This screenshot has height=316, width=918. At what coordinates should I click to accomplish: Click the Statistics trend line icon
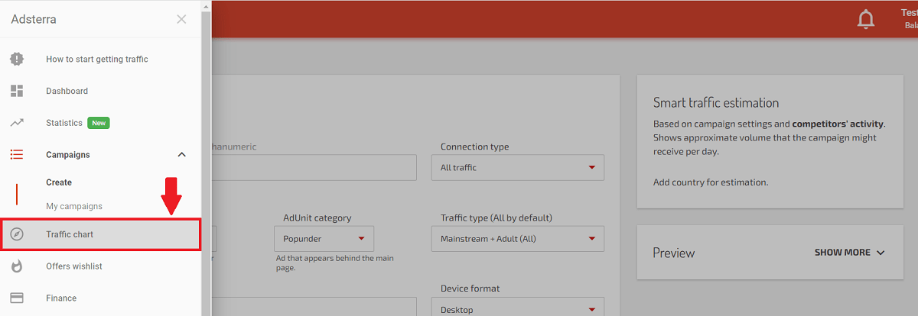[x=17, y=123]
